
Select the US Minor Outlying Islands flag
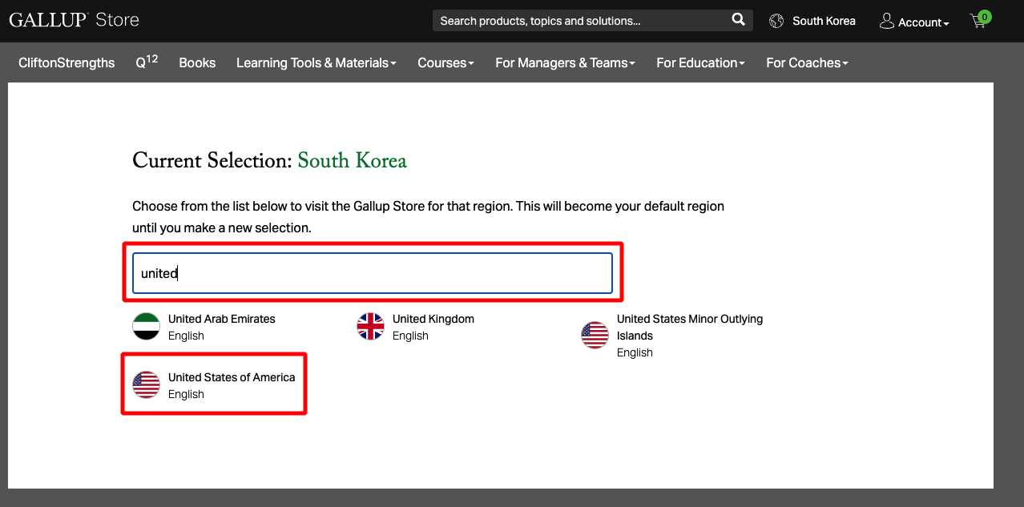(x=595, y=335)
